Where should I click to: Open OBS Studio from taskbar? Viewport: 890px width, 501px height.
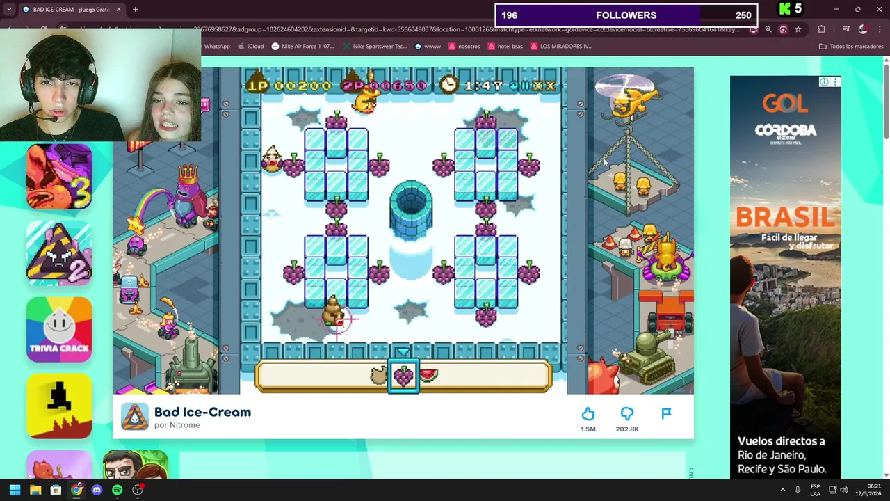coord(138,490)
